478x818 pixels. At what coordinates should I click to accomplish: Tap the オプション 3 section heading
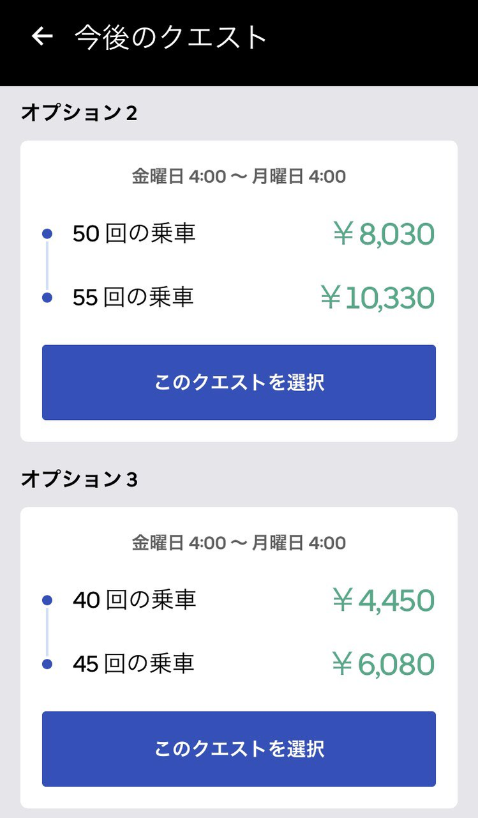pyautogui.click(x=79, y=479)
